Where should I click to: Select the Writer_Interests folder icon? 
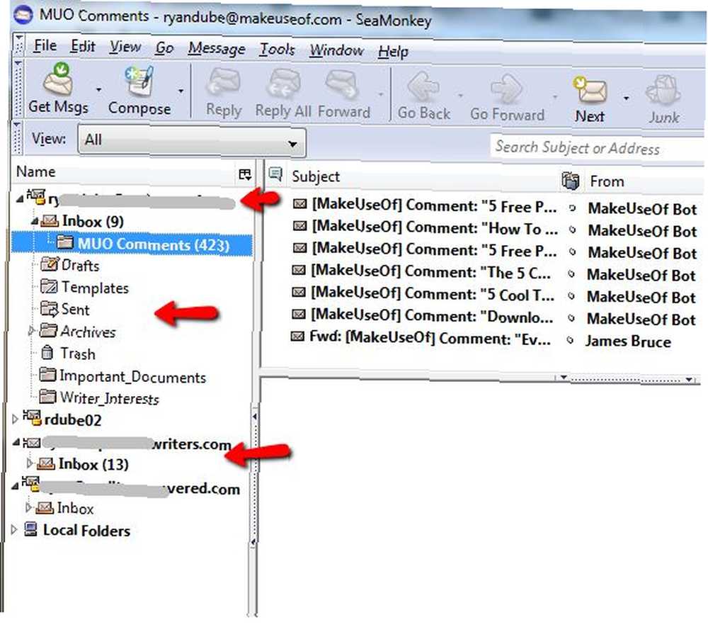pos(47,396)
